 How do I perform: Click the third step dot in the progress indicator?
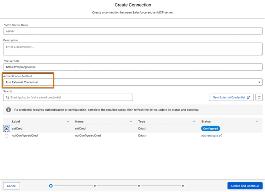[139, 186]
